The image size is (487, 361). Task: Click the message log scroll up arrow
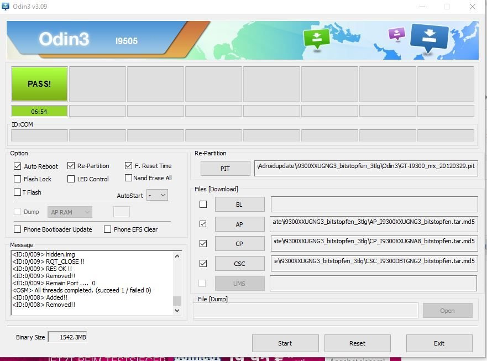pos(177,256)
